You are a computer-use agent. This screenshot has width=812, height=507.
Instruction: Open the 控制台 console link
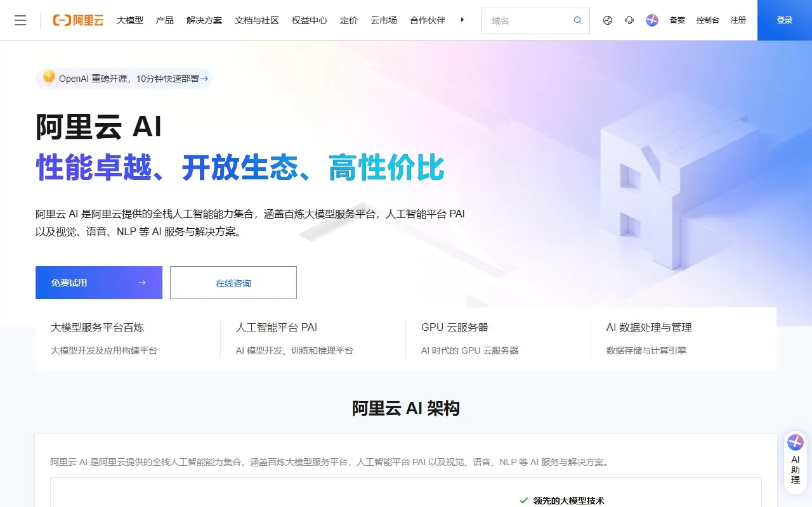pos(707,20)
